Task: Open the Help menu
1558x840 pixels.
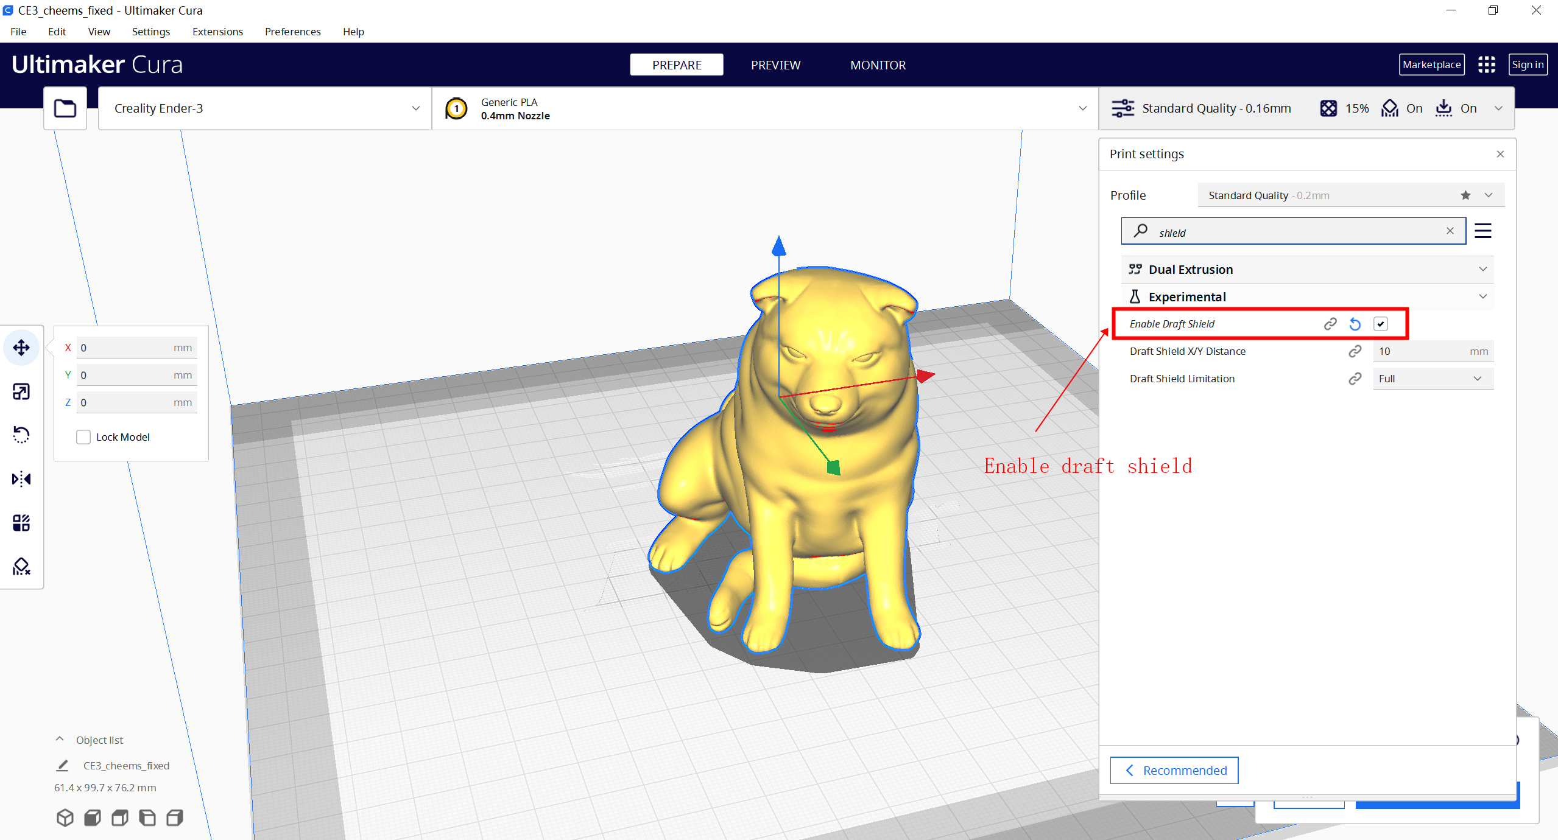Action: [x=353, y=32]
